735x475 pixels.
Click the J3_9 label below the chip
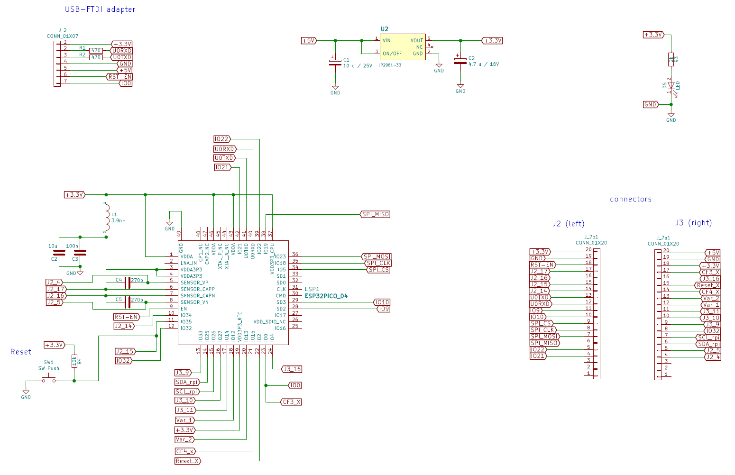[x=184, y=373]
